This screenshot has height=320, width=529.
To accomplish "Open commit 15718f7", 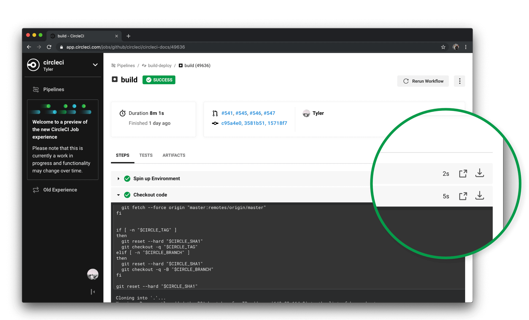I will (x=277, y=123).
